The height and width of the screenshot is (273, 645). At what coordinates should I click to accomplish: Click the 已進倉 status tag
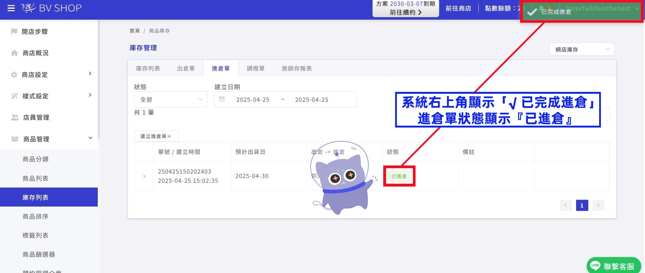[399, 176]
